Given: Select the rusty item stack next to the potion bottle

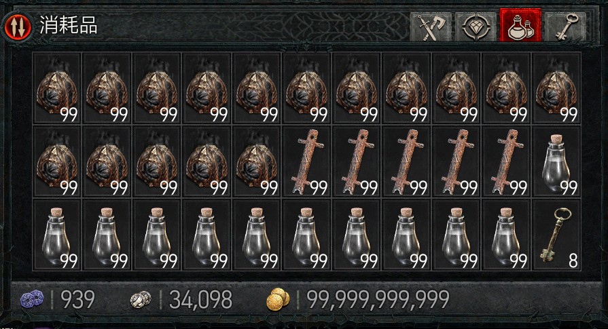Looking at the screenshot, I should [506, 161].
